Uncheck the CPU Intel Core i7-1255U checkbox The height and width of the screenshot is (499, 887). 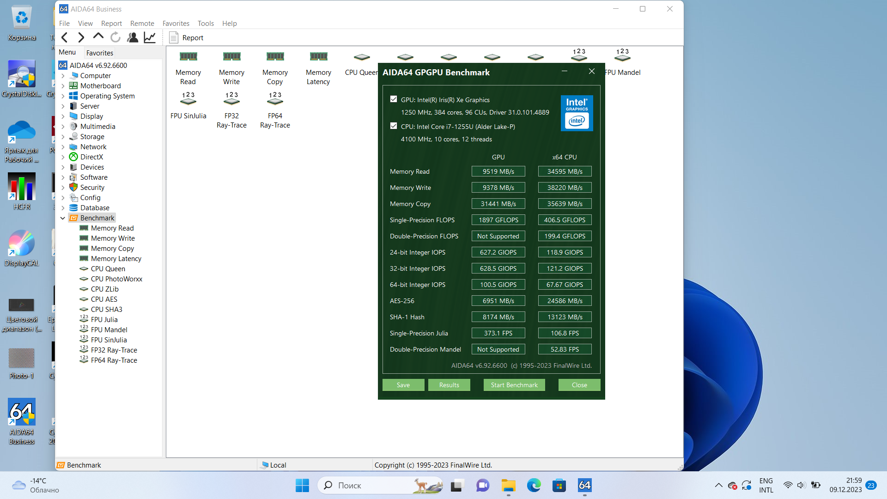click(394, 126)
